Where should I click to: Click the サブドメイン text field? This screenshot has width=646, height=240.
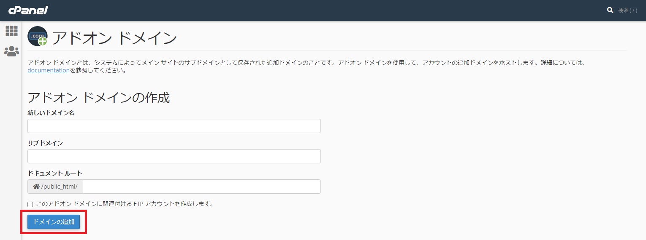[x=174, y=156]
